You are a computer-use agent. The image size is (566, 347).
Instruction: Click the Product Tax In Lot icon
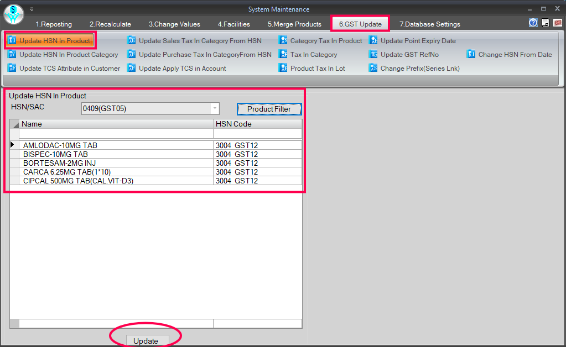click(283, 69)
